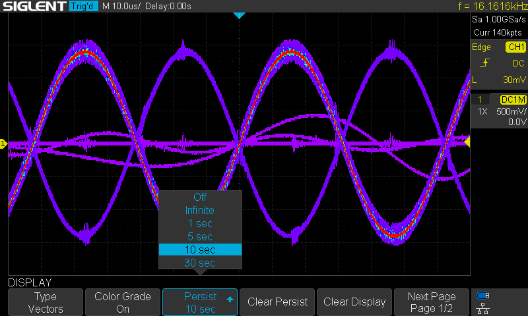Click the Trig'd status indicator
The width and height of the screenshot is (528, 316).
(x=83, y=6)
